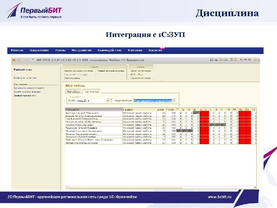Click the ПервыйБИТ logo
277x208 pixels.
[35, 11]
